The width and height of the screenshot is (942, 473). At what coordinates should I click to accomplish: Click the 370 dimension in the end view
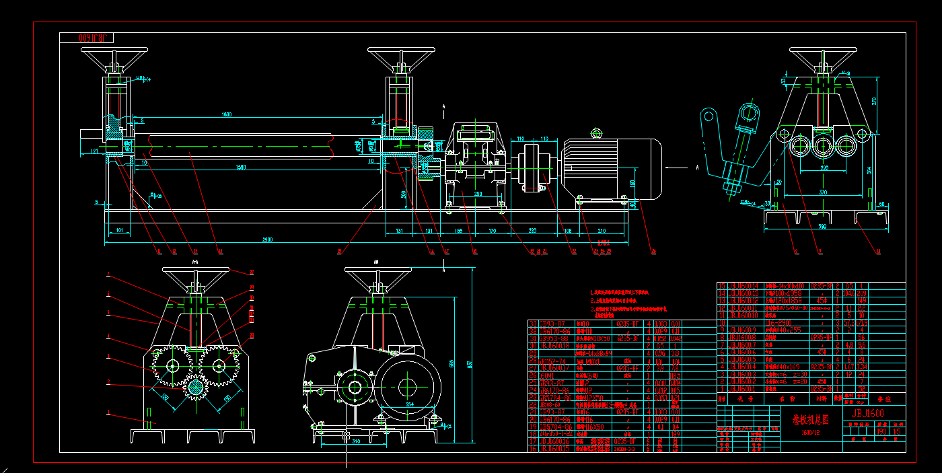tap(823, 192)
